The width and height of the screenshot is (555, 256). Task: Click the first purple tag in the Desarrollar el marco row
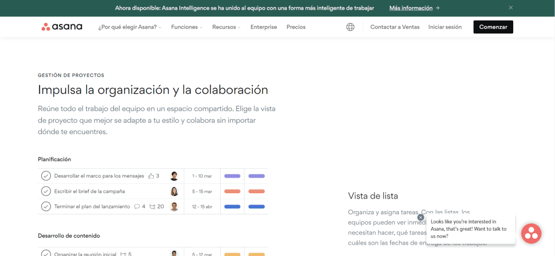click(232, 176)
